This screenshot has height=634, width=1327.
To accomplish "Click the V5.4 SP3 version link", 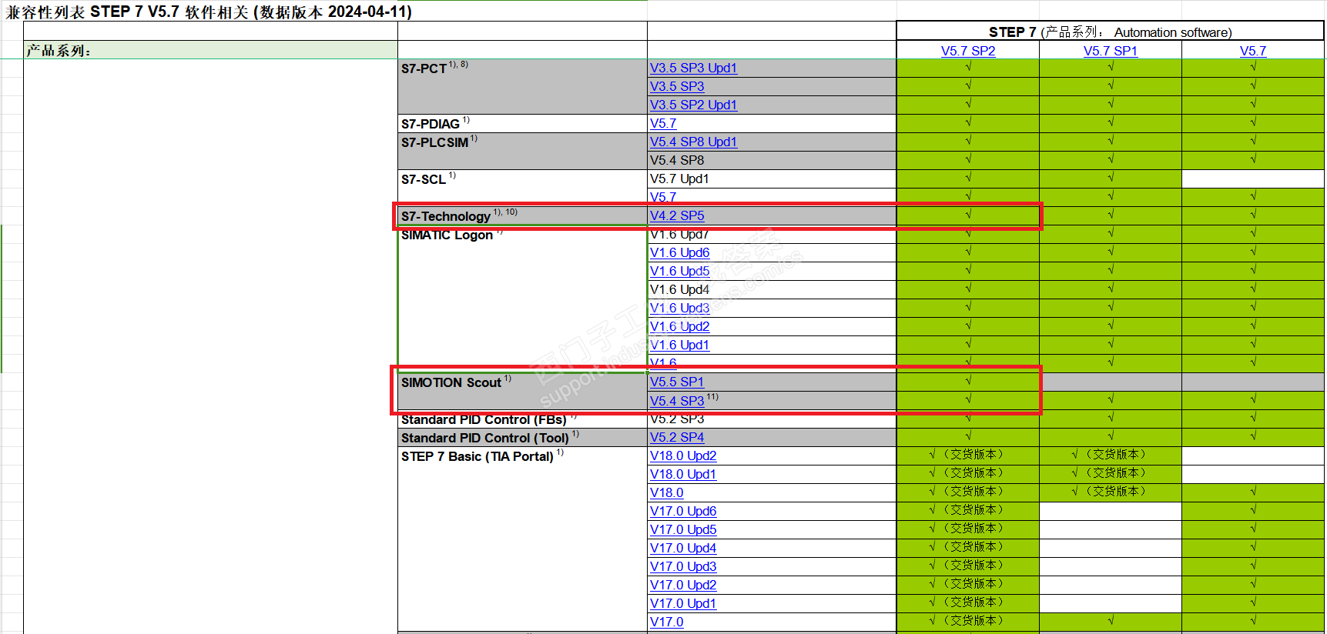I will point(677,401).
